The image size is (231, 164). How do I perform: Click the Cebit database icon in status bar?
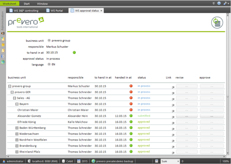[63, 161]
